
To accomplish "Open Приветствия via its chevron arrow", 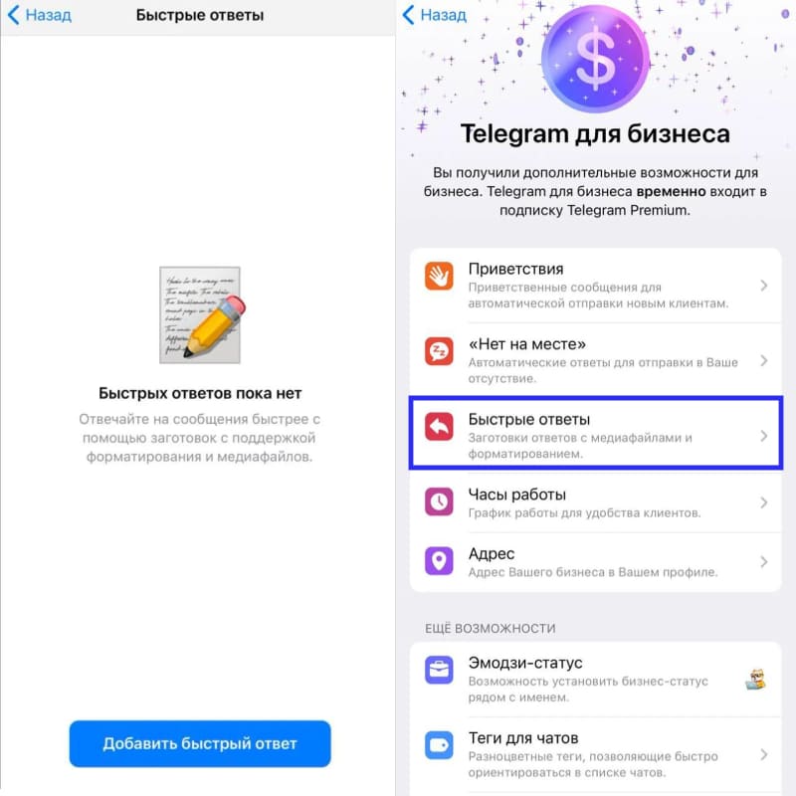I will [763, 286].
